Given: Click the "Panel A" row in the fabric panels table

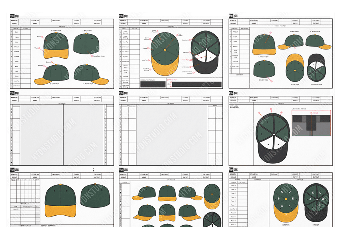Looking at the screenshot, I should (234, 186).
